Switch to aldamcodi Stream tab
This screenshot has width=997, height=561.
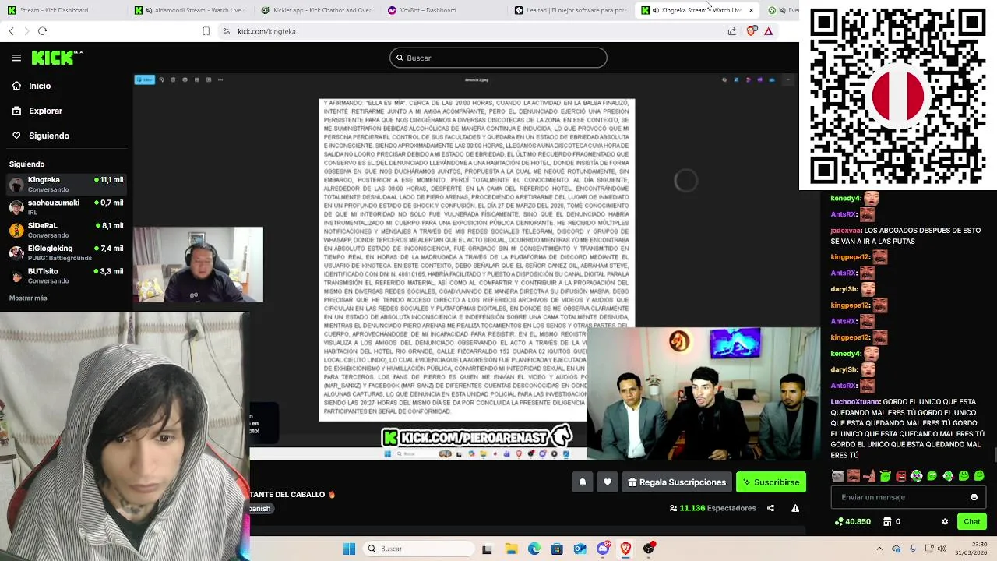pos(189,10)
